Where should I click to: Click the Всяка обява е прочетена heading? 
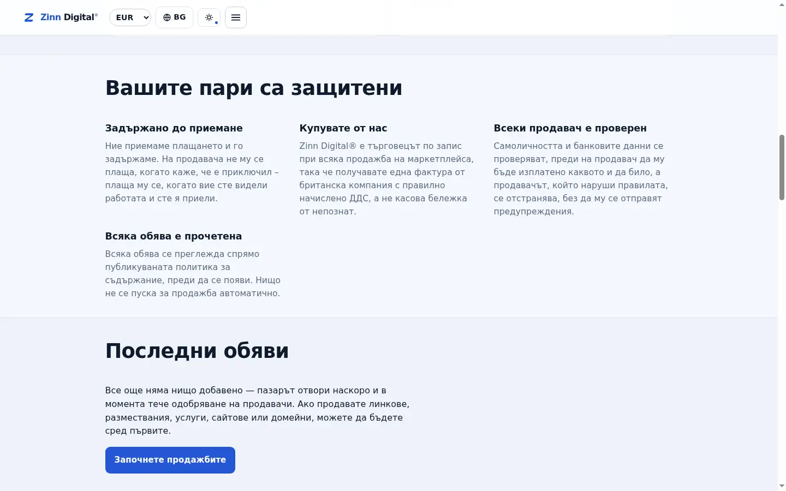pyautogui.click(x=174, y=236)
